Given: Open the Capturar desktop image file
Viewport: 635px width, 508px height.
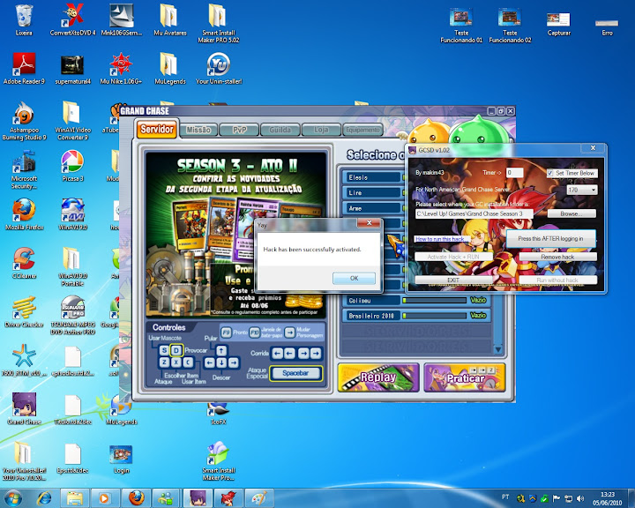Looking at the screenshot, I should click(x=559, y=24).
